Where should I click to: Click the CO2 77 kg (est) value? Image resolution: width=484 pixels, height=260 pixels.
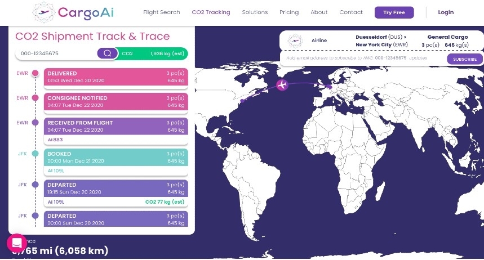pos(165,201)
